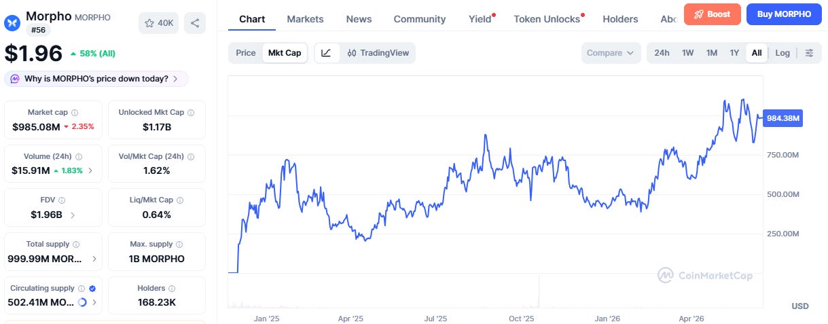828x324 pixels.
Task: Click the Market cap $985.08M value
Action: (x=36, y=126)
